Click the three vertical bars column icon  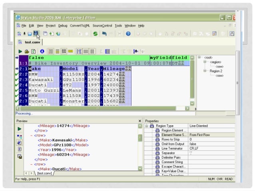pos(92,51)
